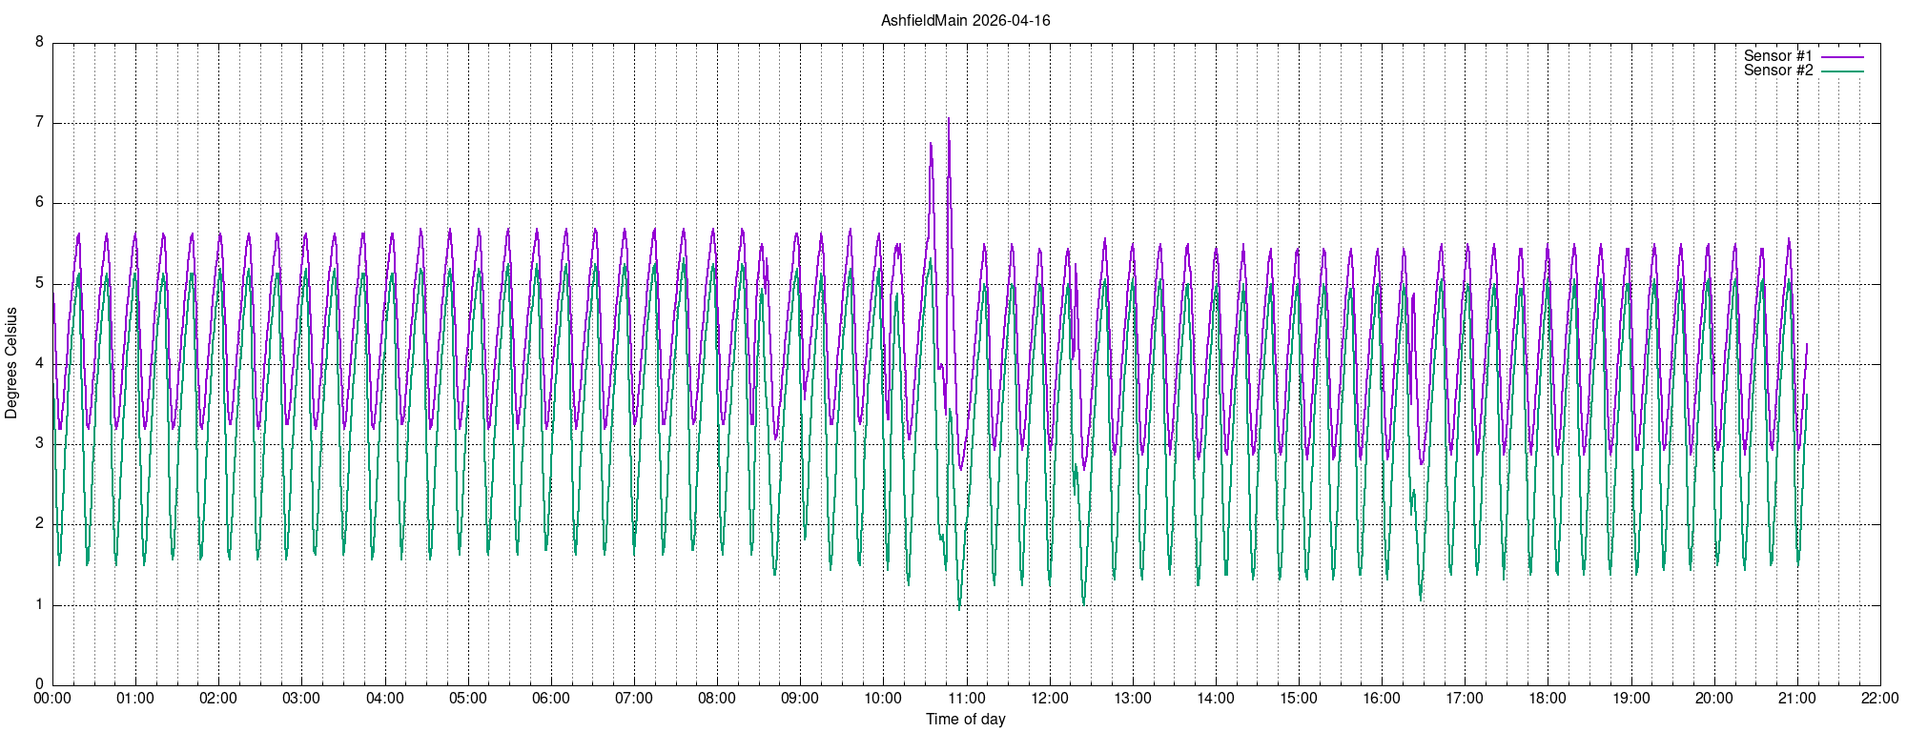Click the 21:00 x-axis tick label
Image resolution: width=1907 pixels, height=732 pixels.
1796,699
